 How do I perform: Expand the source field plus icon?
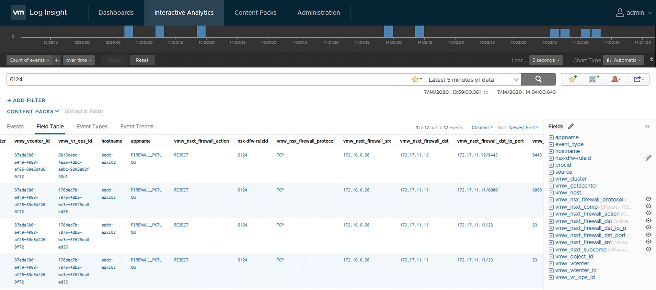point(551,172)
